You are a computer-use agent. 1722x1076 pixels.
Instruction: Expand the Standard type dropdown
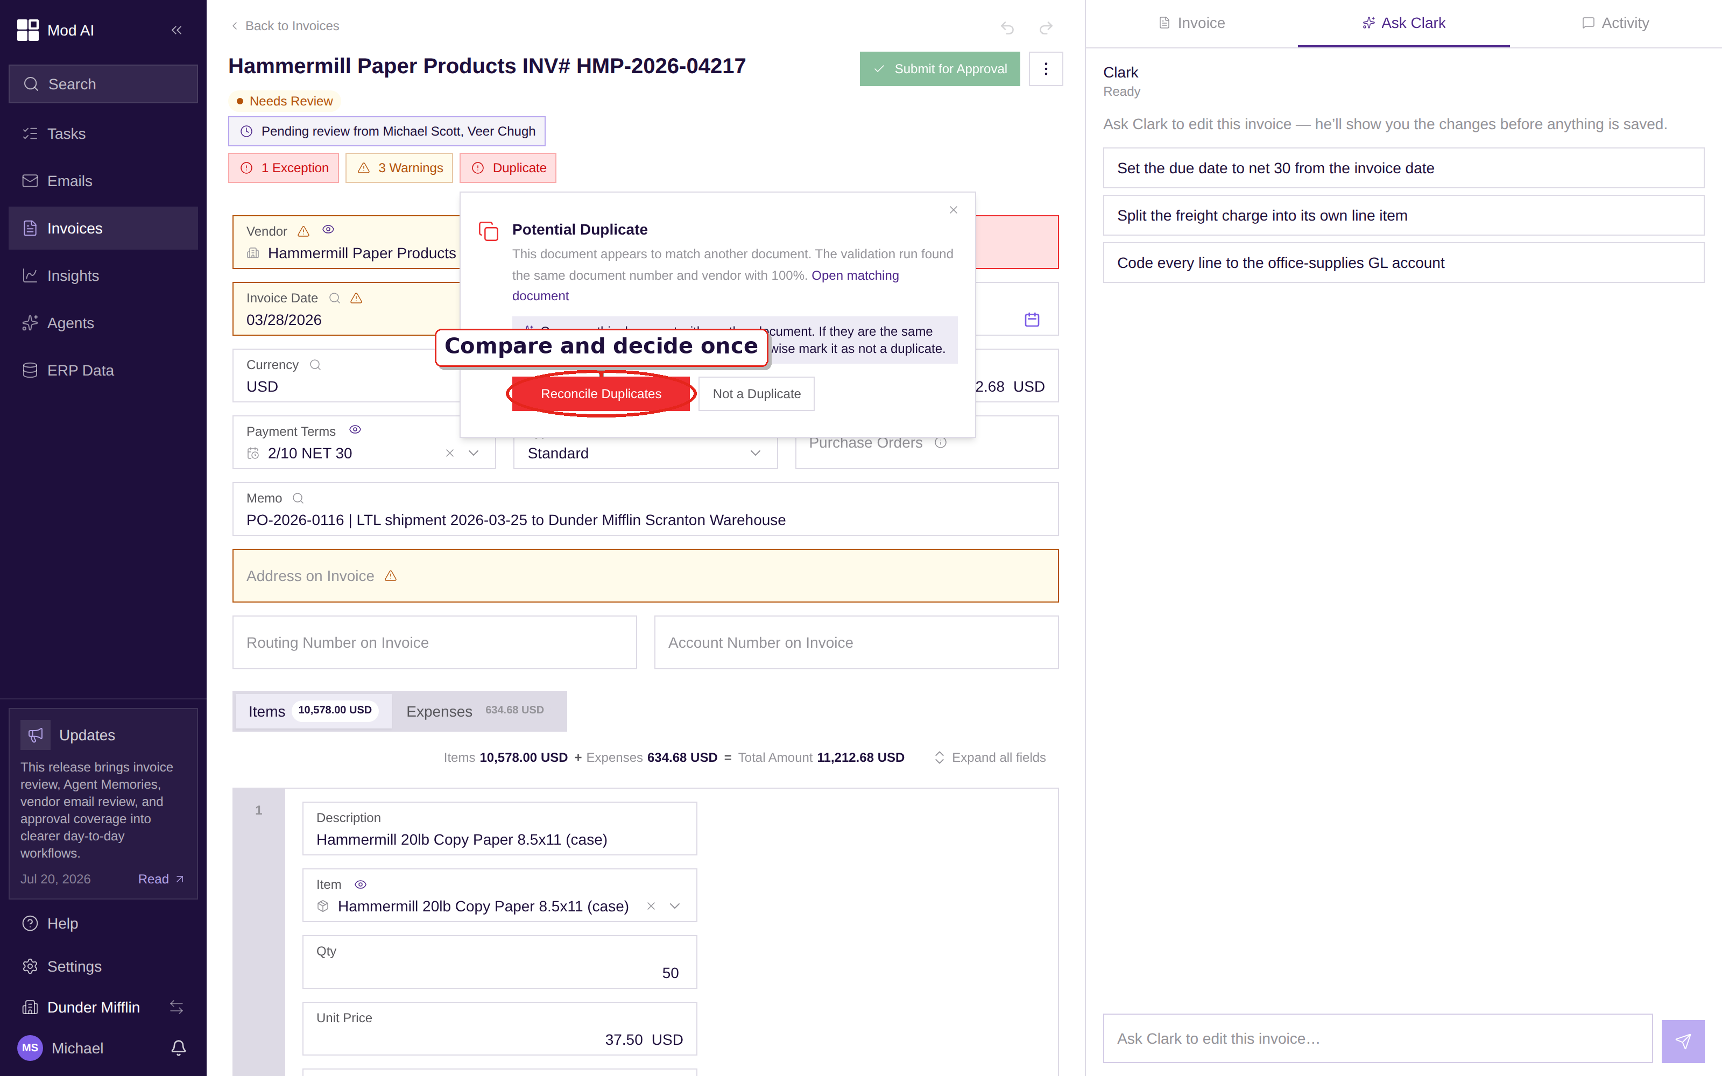pos(755,454)
